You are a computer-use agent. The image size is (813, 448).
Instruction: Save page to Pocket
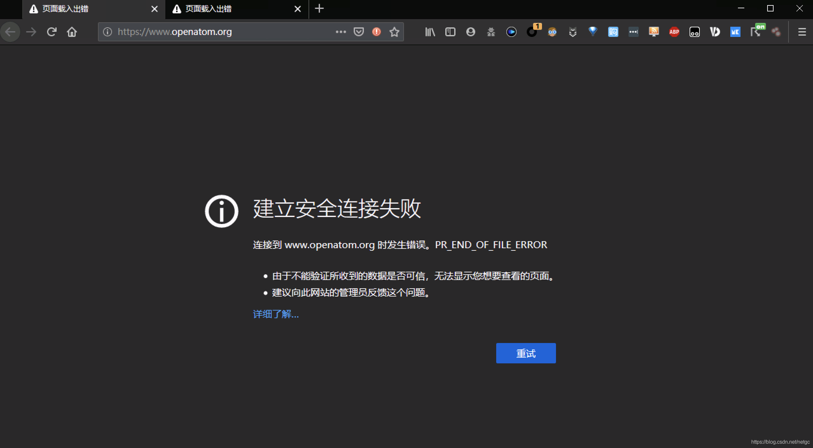(359, 32)
